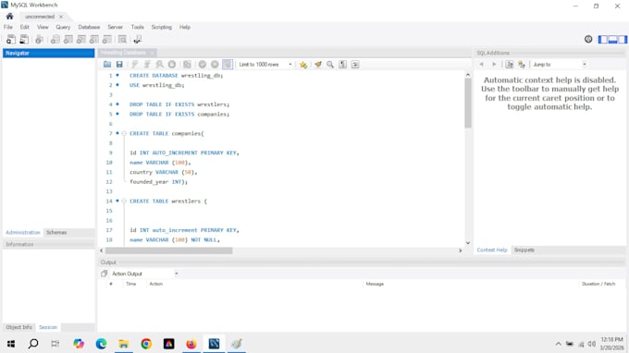Create new table toolbar icon
This screenshot has width=629, height=353.
point(68,39)
